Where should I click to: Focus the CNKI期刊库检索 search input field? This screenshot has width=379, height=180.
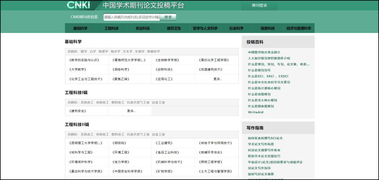point(132,17)
